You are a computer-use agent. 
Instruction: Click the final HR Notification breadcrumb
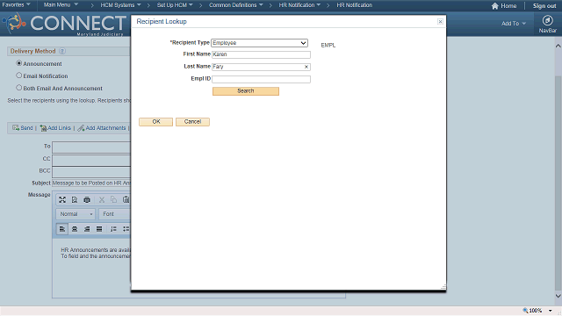tap(355, 5)
